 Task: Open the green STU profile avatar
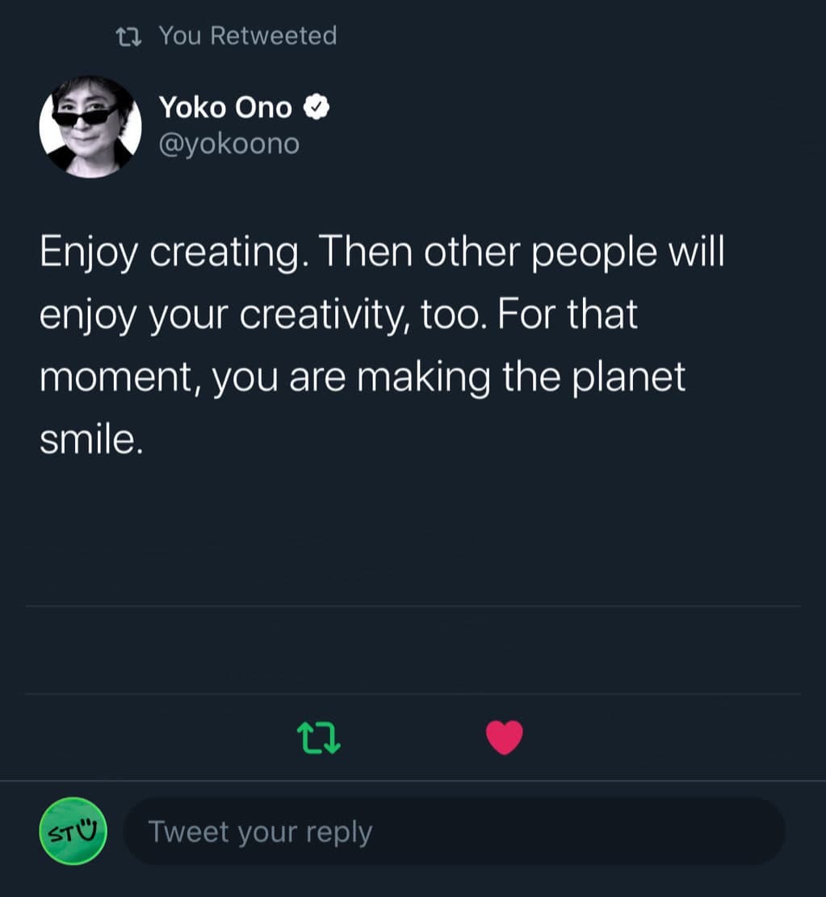[73, 831]
